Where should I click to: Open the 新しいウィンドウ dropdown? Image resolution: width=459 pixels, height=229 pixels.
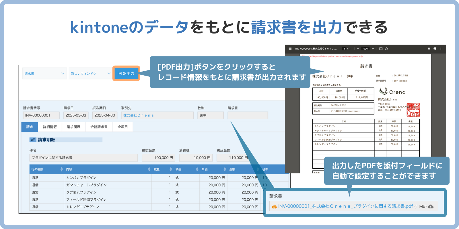click(90, 74)
